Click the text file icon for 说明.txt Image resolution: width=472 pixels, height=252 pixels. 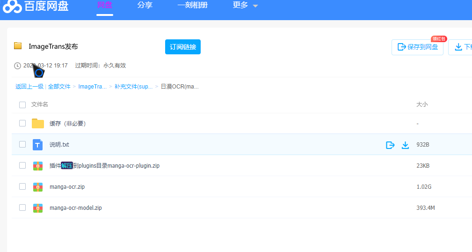point(37,145)
